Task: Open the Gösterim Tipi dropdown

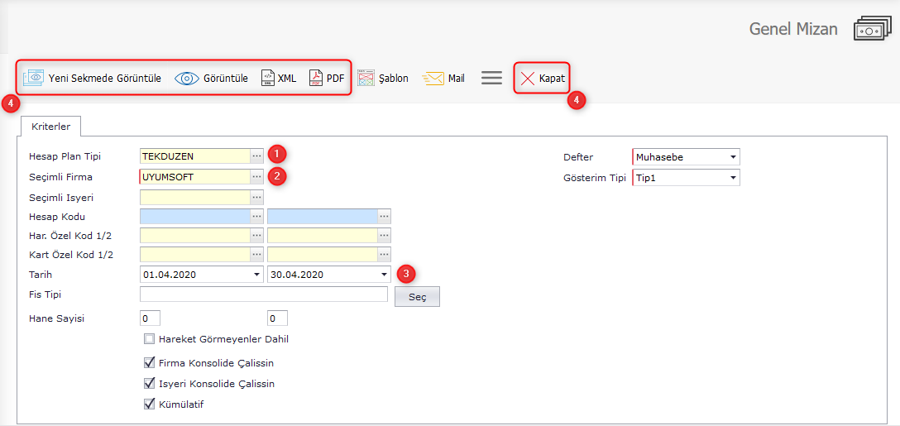Action: point(733,178)
